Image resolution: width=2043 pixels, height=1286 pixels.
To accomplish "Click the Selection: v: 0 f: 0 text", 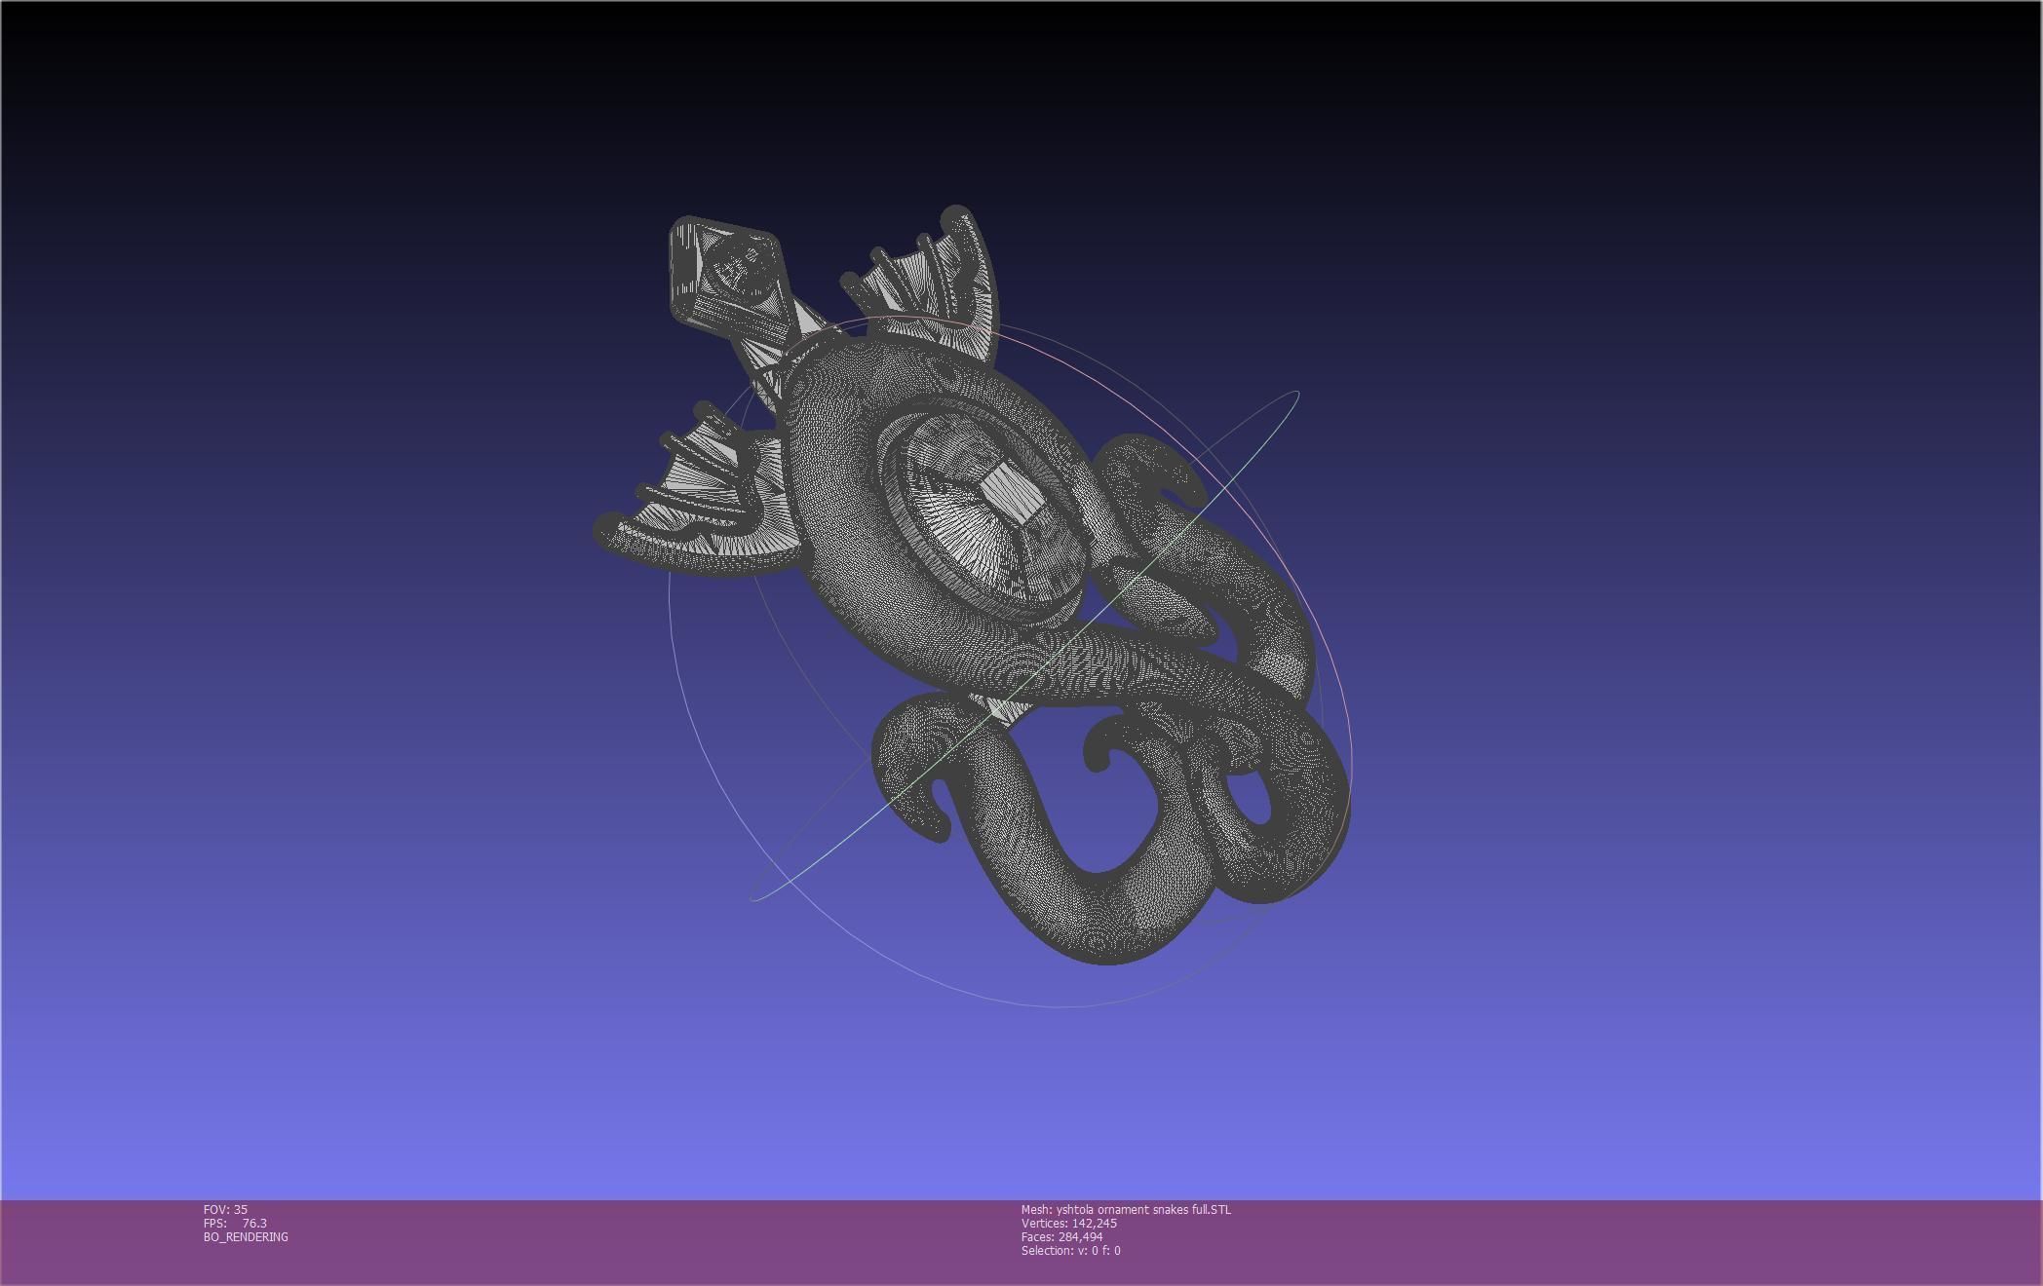I will pyautogui.click(x=1071, y=1250).
